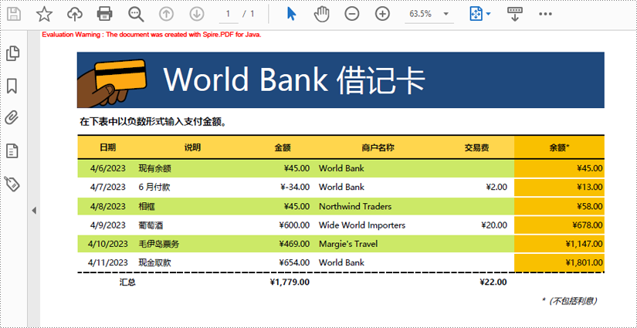Bookmark file with the star icon
Image resolution: width=637 pixels, height=328 pixels.
(44, 14)
